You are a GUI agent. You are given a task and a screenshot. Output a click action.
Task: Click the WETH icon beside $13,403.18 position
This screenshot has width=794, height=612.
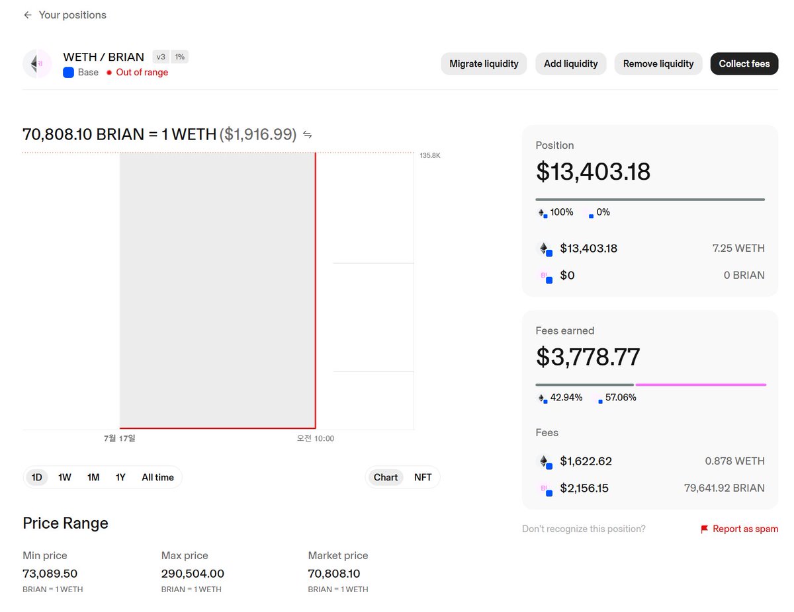pos(545,249)
